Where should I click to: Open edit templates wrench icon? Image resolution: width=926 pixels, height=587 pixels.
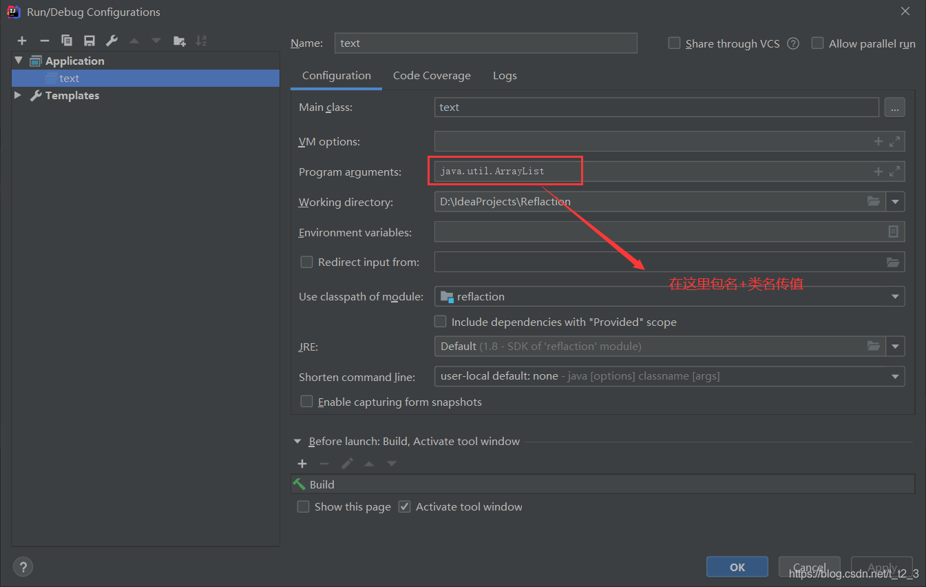(x=112, y=41)
